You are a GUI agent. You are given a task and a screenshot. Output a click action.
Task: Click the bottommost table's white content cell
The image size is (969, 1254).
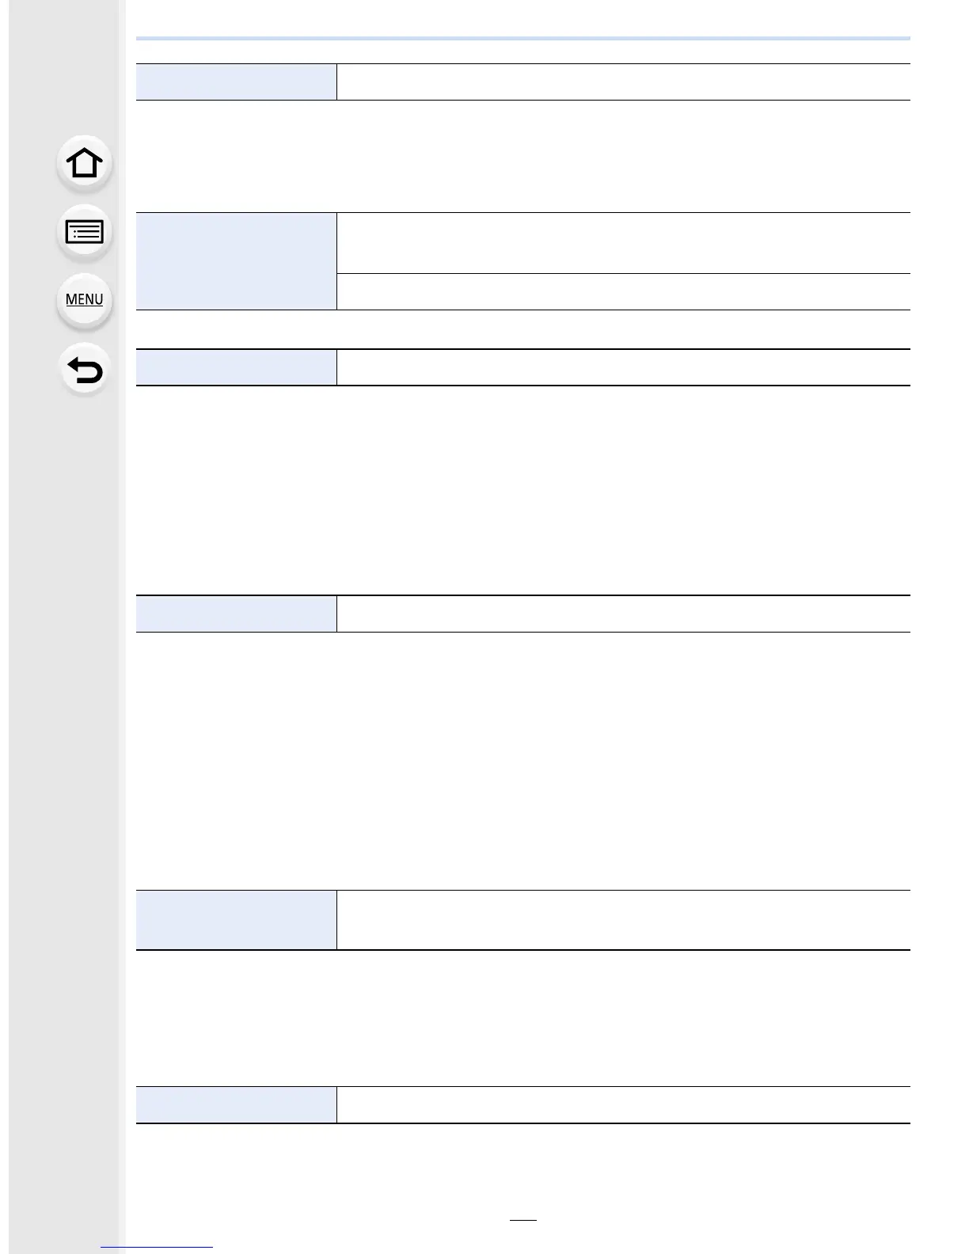623,1104
